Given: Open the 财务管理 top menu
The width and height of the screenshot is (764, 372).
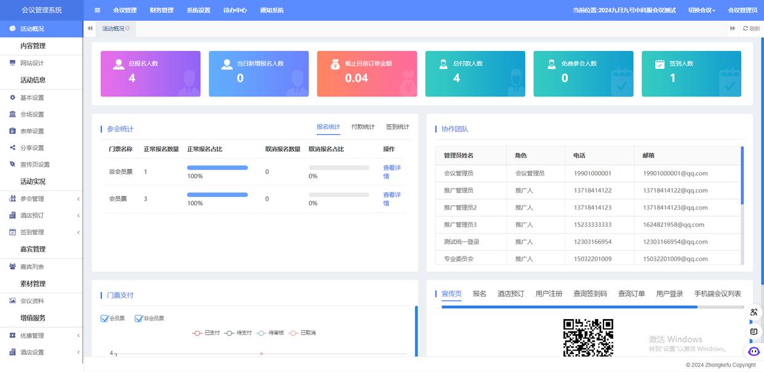Looking at the screenshot, I should (x=161, y=10).
